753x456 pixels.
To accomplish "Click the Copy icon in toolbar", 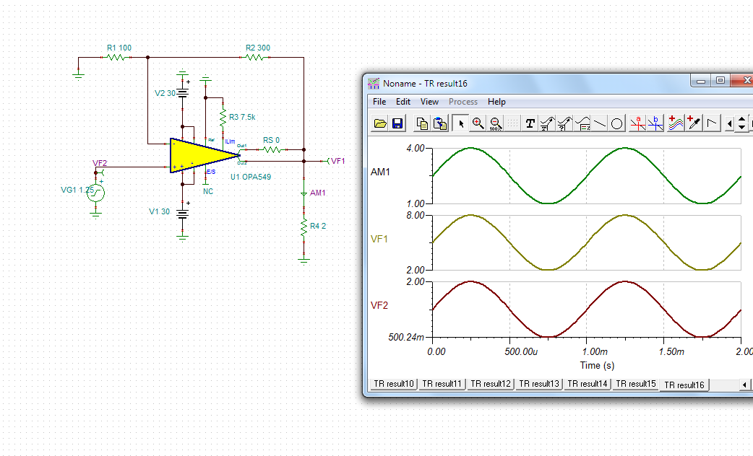I will tap(423, 123).
